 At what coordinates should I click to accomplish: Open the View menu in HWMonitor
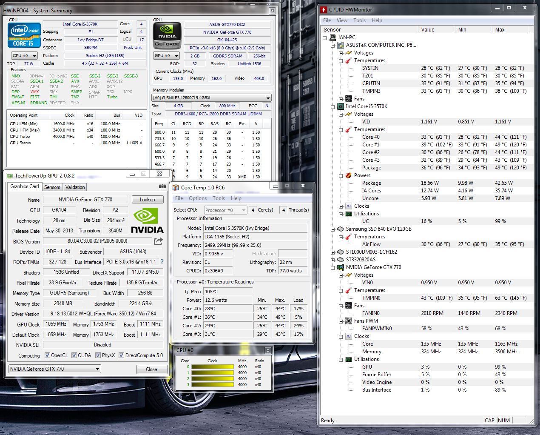[x=342, y=20]
